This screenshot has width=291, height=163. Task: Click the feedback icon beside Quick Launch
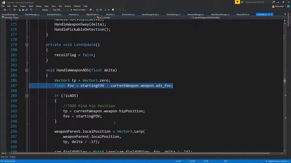coord(242,2)
